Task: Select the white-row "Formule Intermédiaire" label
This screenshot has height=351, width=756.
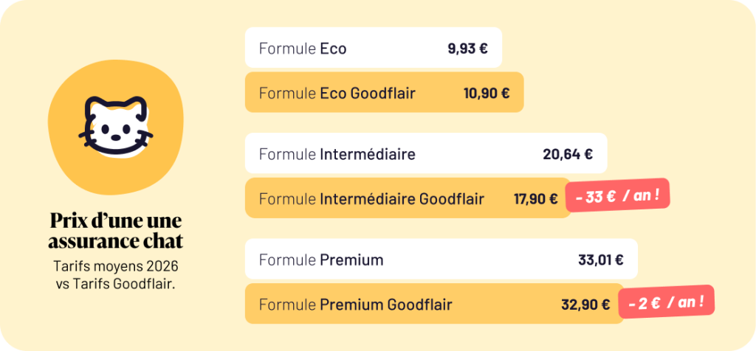Action: (x=337, y=154)
